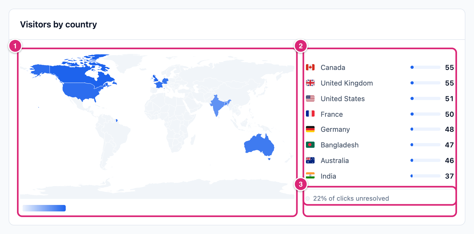Viewport: 474px width, 234px height.
Task: Click the Canada flag icon
Action: click(x=310, y=67)
